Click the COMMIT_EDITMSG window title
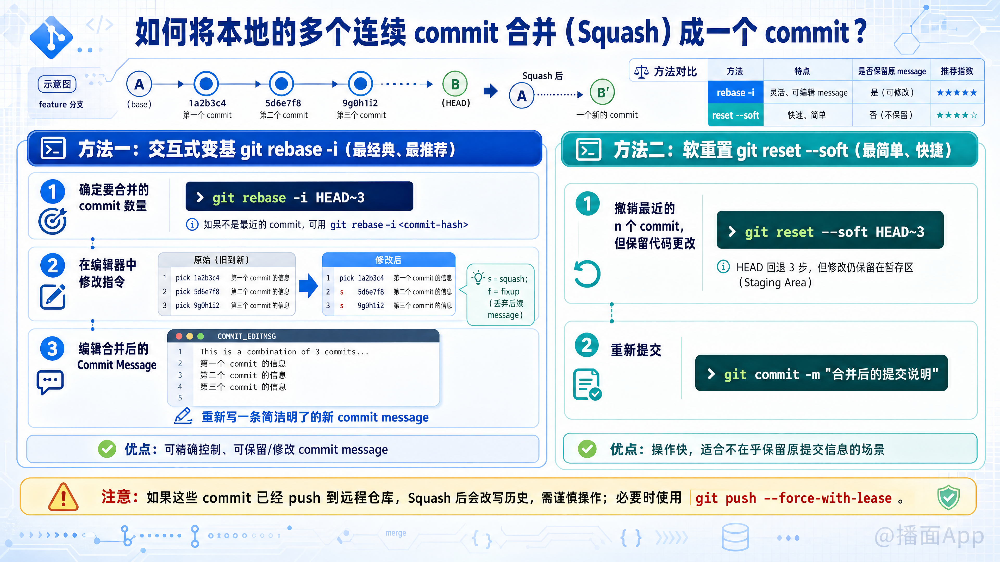The height and width of the screenshot is (562, 1000). pos(247,336)
